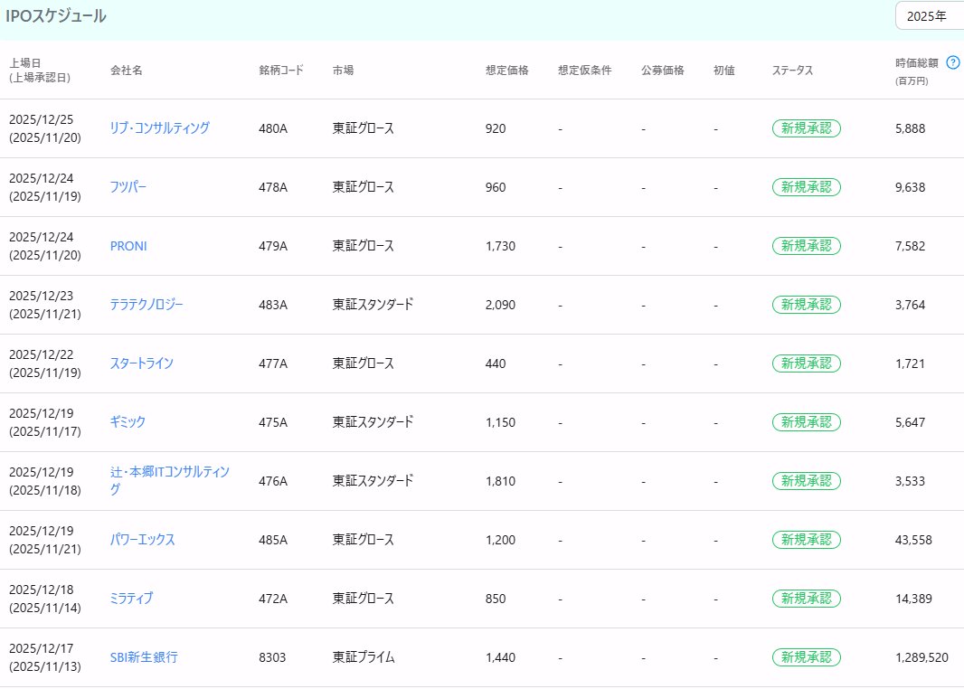
Task: Click expected price 1,730
Action: pyautogui.click(x=500, y=246)
